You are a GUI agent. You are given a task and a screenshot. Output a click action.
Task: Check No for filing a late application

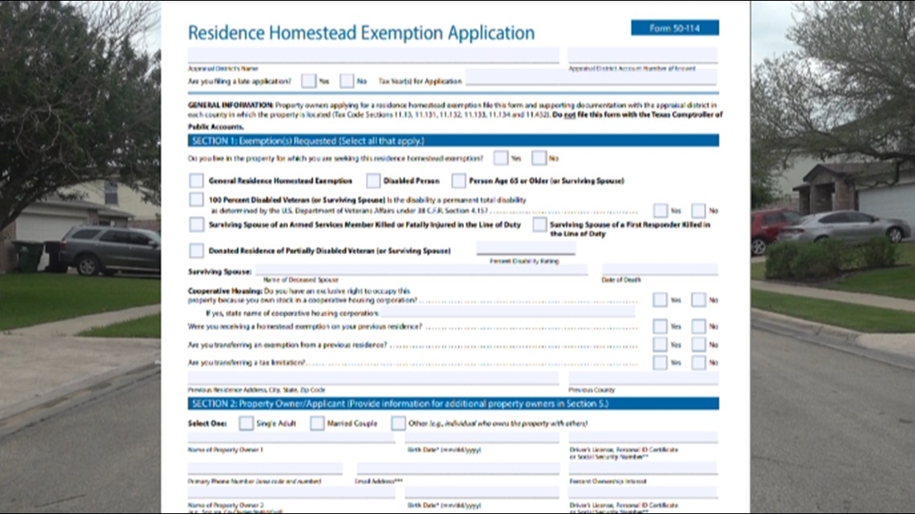click(x=347, y=81)
